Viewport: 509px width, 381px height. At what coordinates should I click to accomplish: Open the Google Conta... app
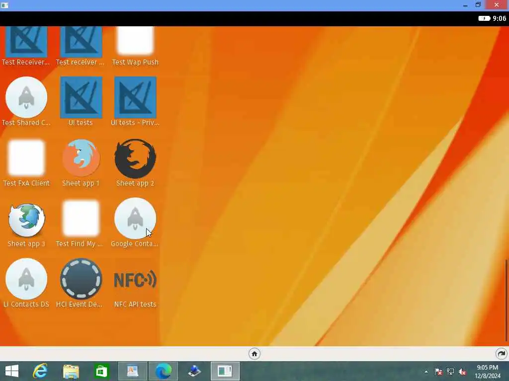click(135, 218)
